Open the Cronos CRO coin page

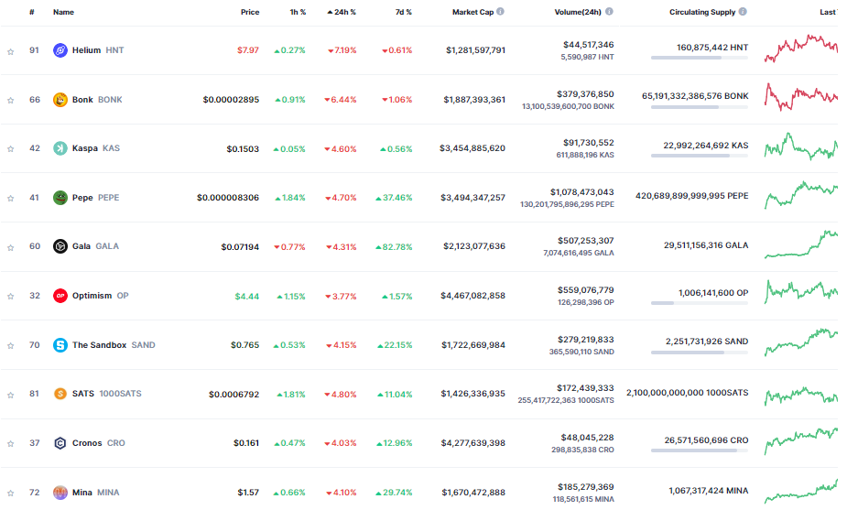coord(98,443)
